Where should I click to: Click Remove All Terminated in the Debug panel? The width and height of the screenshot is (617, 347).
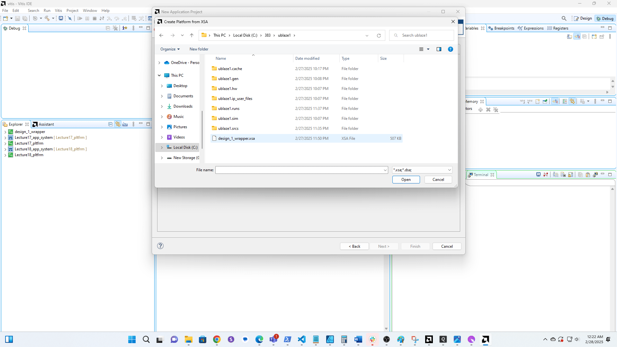point(115,28)
